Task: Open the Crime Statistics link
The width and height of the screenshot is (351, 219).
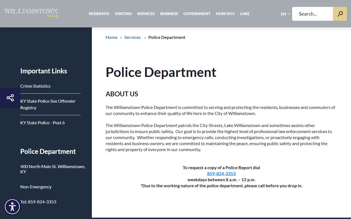Action: pos(35,86)
